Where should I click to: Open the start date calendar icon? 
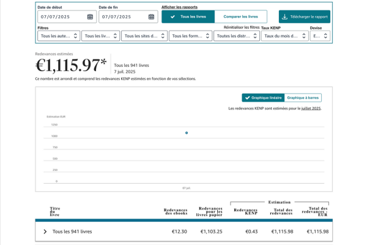[x=90, y=17]
